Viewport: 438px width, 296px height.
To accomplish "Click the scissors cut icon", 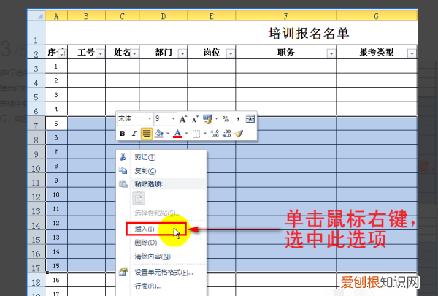I will (x=123, y=157).
